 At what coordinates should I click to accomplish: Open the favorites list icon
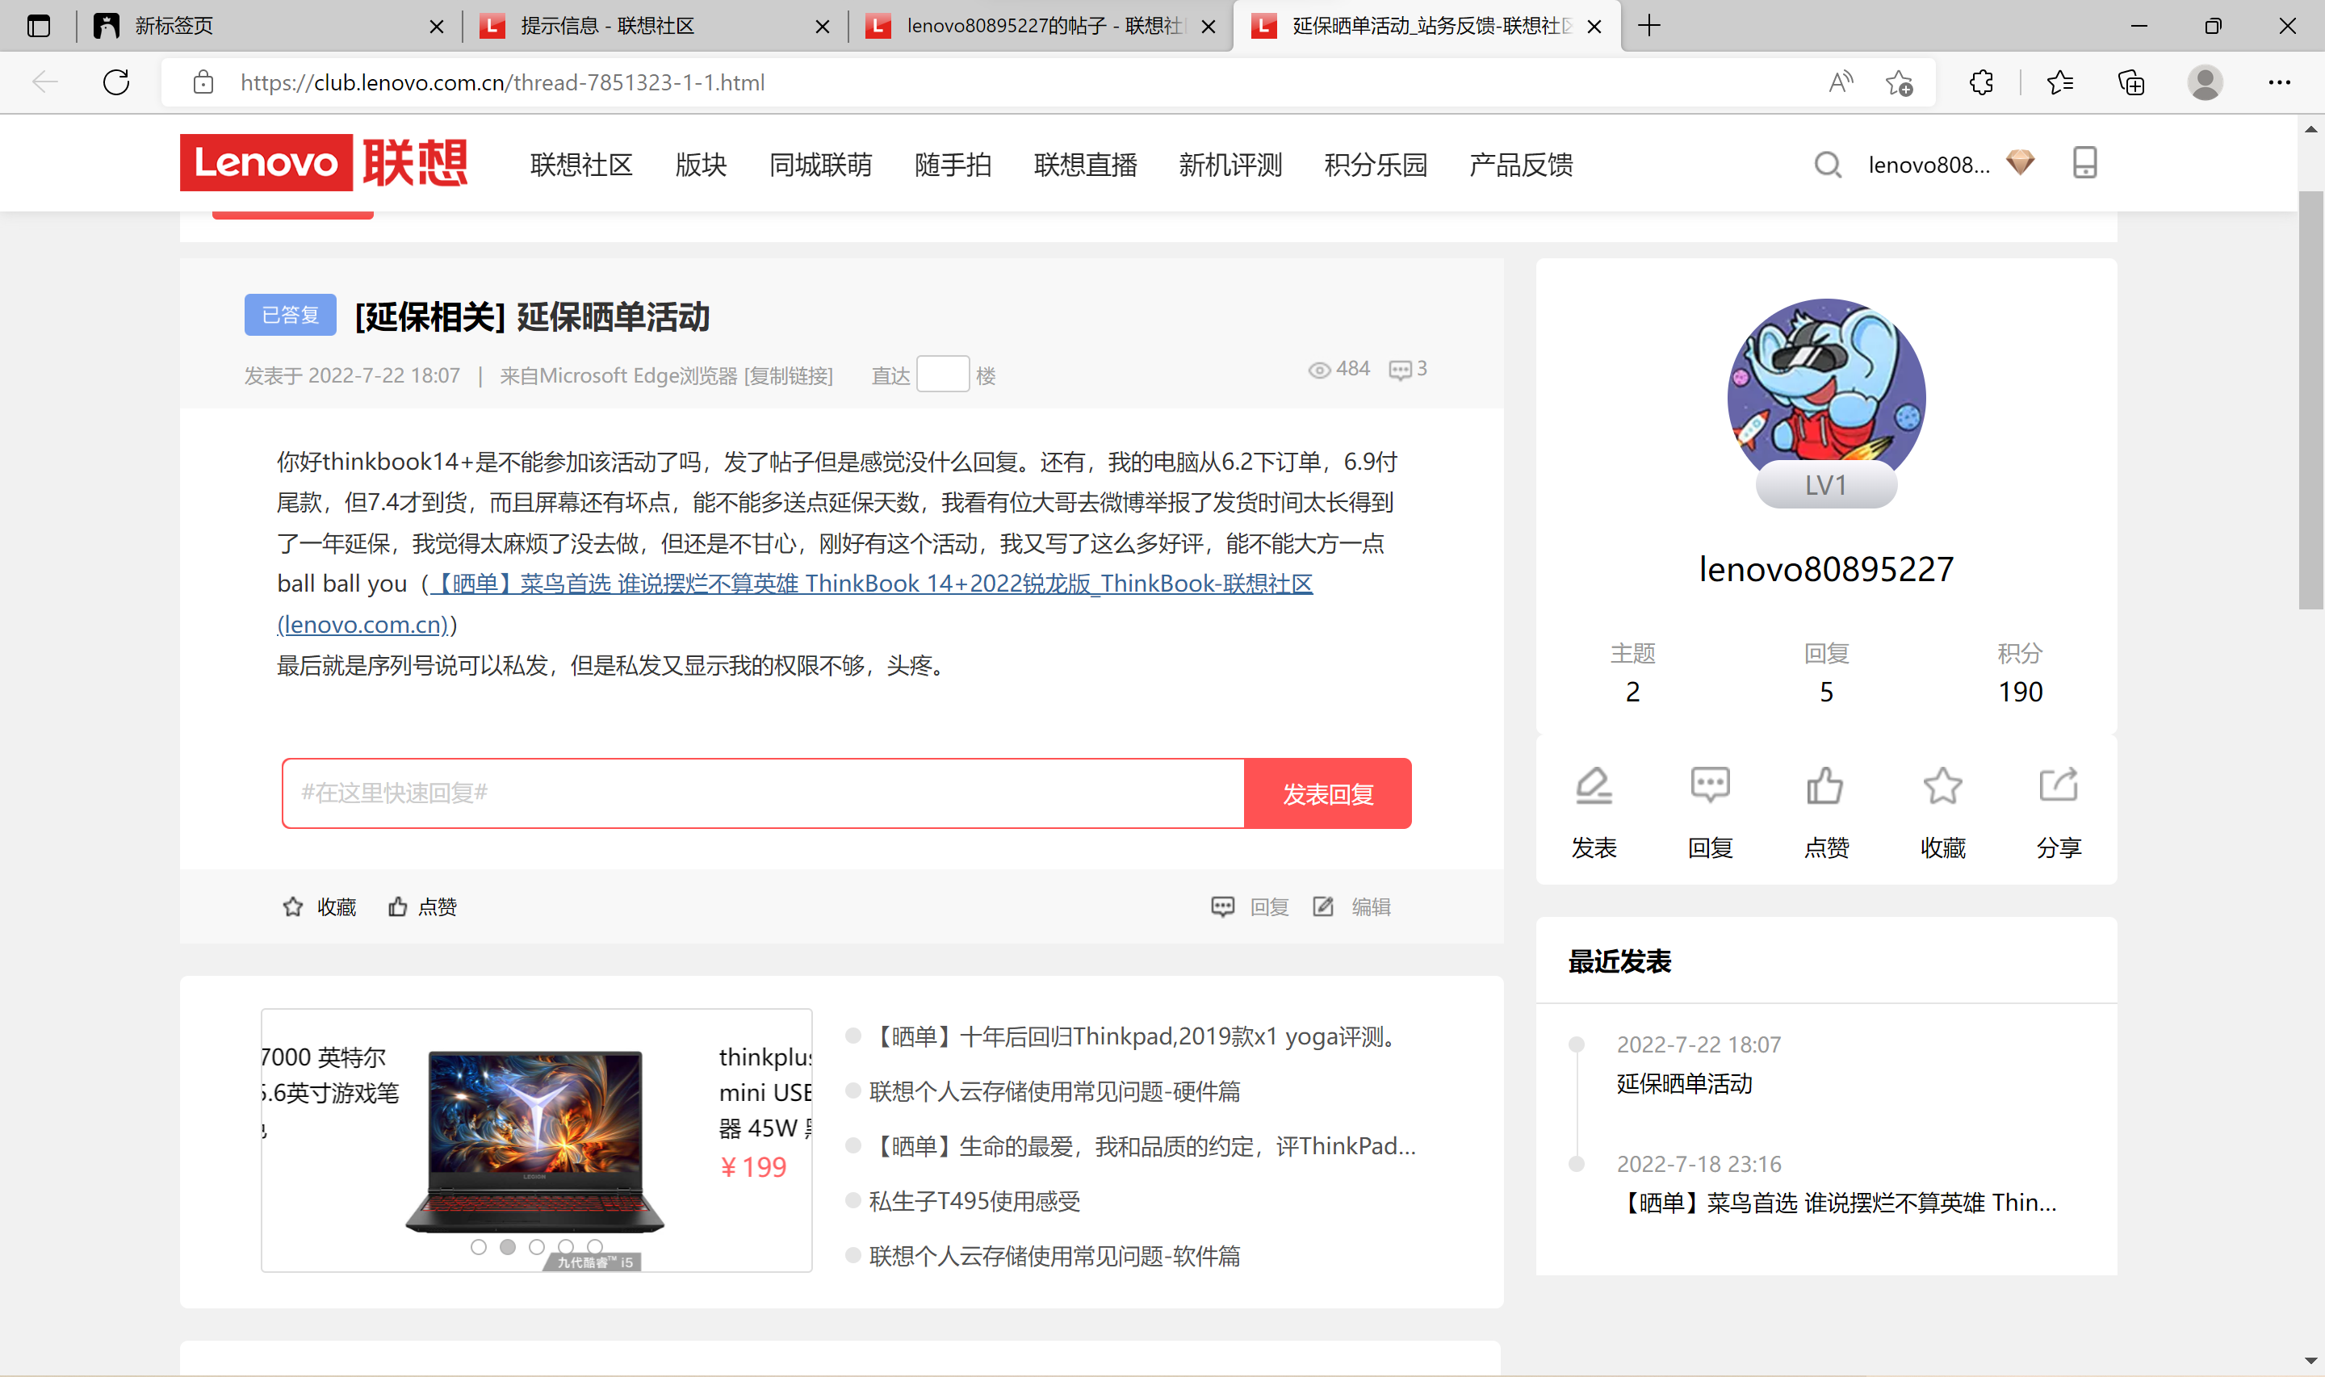[x=2059, y=82]
